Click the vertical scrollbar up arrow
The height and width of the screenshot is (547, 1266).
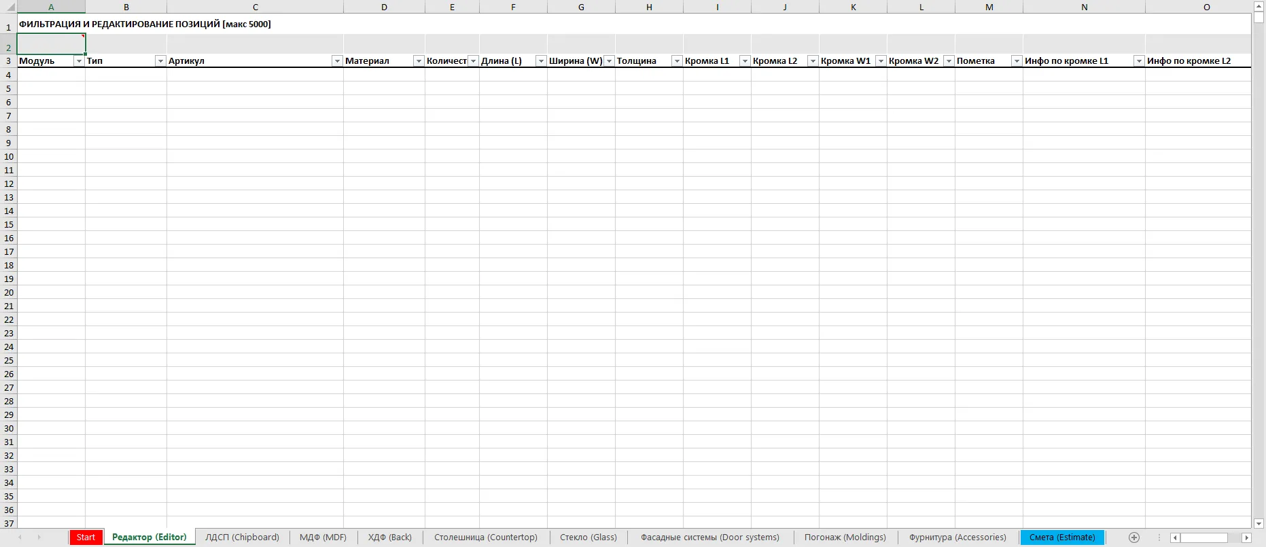click(1259, 6)
